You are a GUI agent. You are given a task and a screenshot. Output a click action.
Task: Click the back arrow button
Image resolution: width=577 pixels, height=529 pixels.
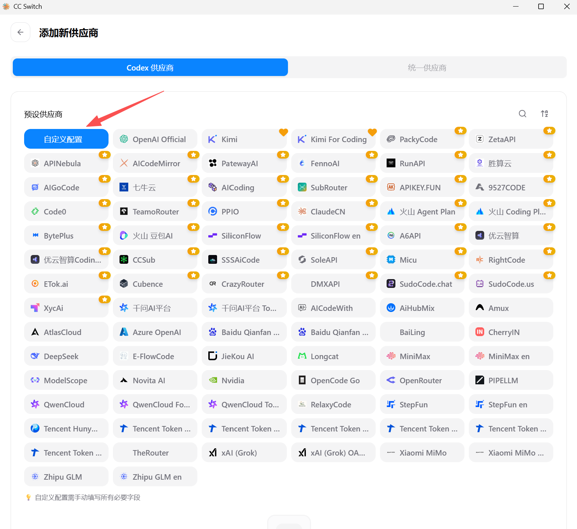point(20,32)
